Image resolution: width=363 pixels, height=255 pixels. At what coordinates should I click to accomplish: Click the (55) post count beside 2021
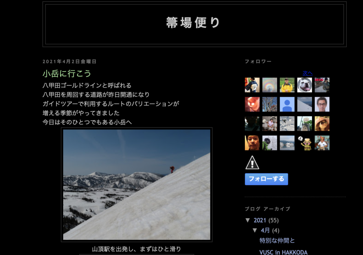273,220
